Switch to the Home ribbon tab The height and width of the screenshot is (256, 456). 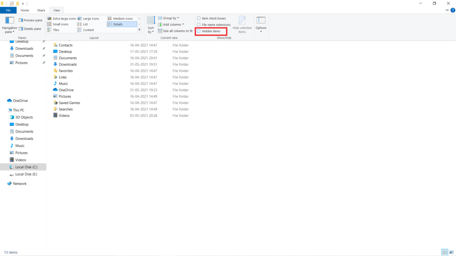coord(25,10)
